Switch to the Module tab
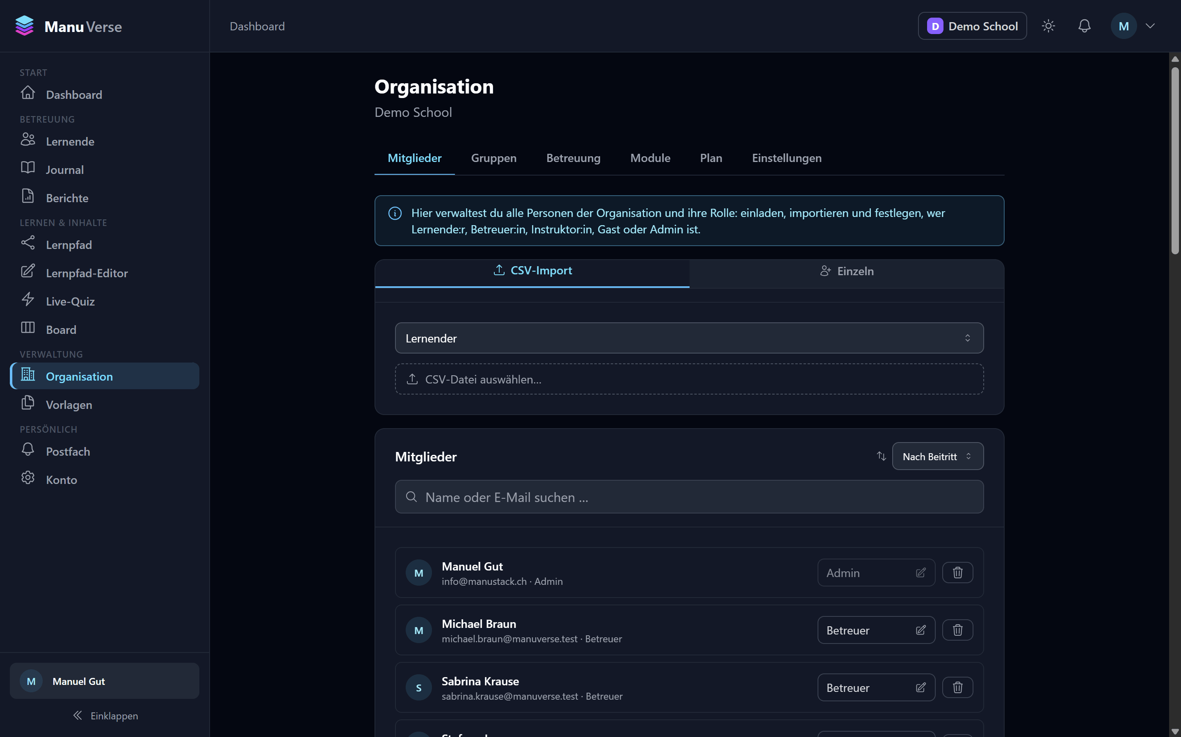The width and height of the screenshot is (1181, 737). pyautogui.click(x=650, y=158)
